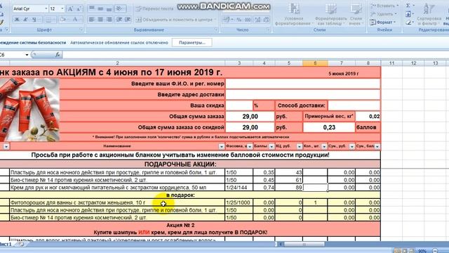Open the font color swatch
This screenshot has height=253, width=449.
(x=76, y=20)
